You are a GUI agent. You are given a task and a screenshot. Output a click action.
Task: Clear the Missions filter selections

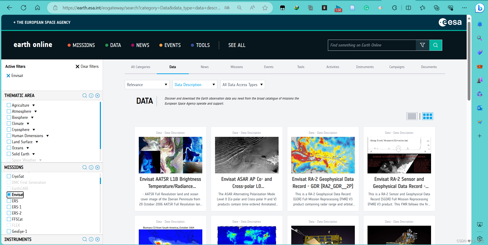coord(97,167)
